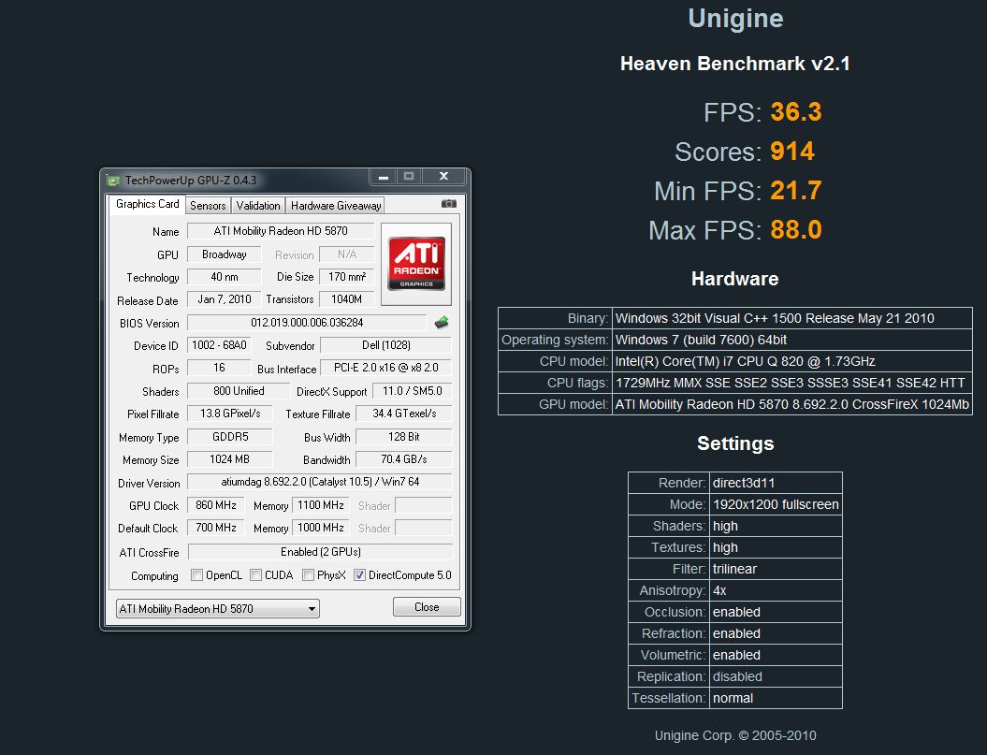The image size is (987, 755).
Task: Click the "Heaven Benchmark v2.1" title
Action: [x=735, y=64]
